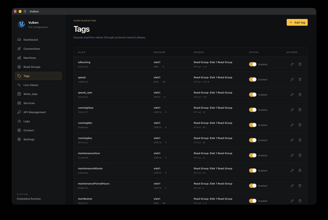The width and height of the screenshot is (328, 220).
Task: Click trash icon for speed_rpm tag
Action: [300, 95]
